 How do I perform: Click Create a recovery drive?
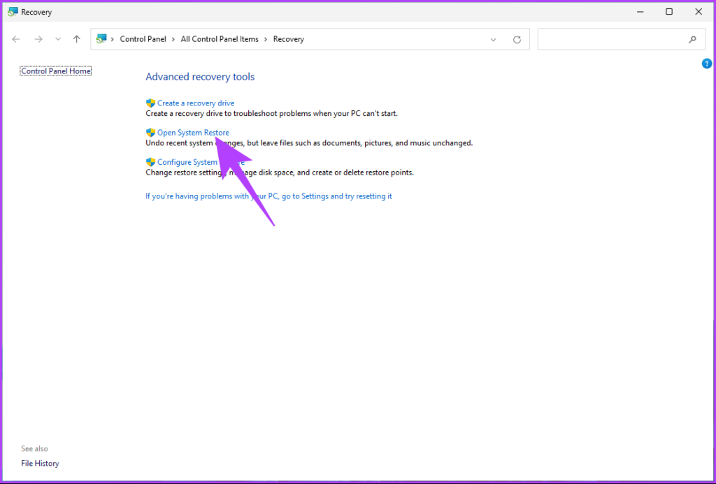195,103
